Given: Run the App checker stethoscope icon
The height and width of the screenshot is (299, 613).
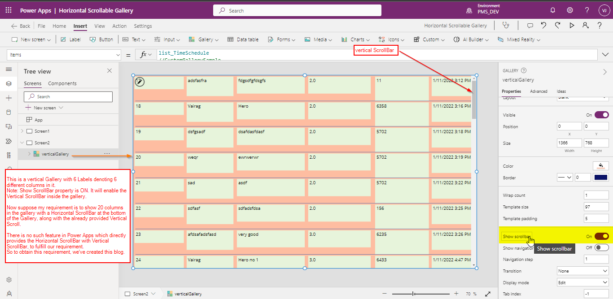Looking at the screenshot, I should 506,26.
